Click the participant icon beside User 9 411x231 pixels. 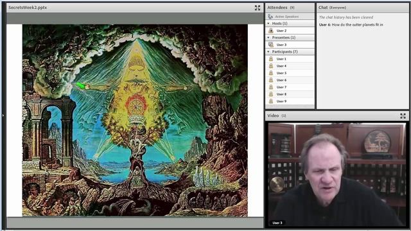tap(271, 101)
